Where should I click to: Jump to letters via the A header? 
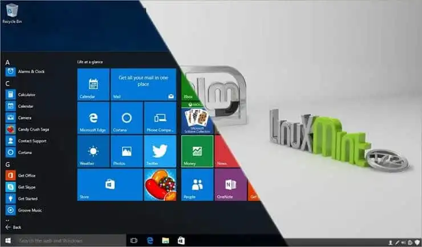7,63
